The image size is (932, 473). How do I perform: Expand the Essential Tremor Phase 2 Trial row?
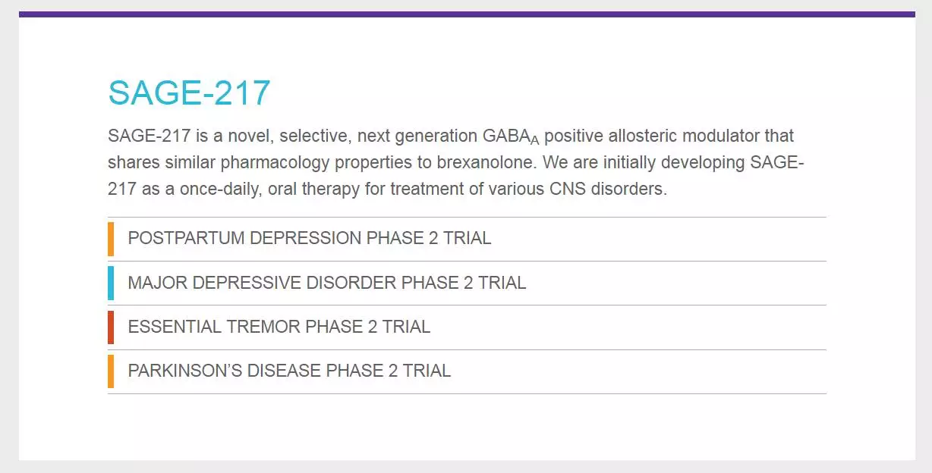coord(467,327)
